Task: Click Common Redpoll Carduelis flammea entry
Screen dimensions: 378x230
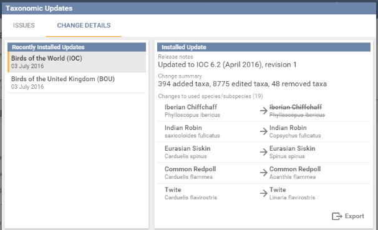Action: (190, 172)
